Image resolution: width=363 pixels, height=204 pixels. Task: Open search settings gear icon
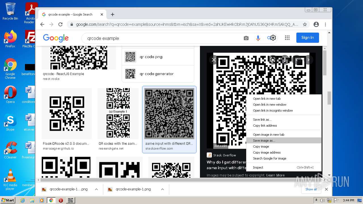click(x=273, y=38)
